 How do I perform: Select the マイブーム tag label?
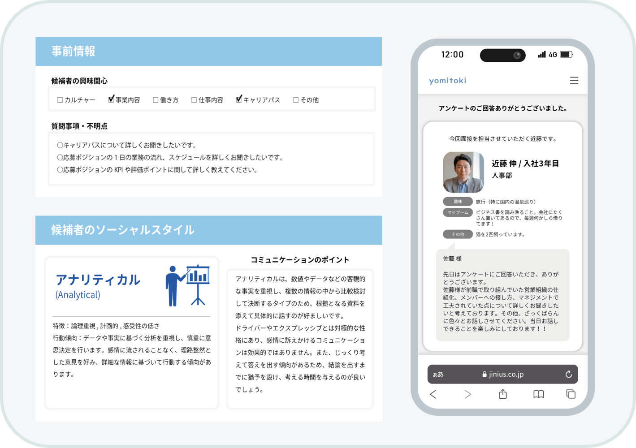[x=458, y=212]
